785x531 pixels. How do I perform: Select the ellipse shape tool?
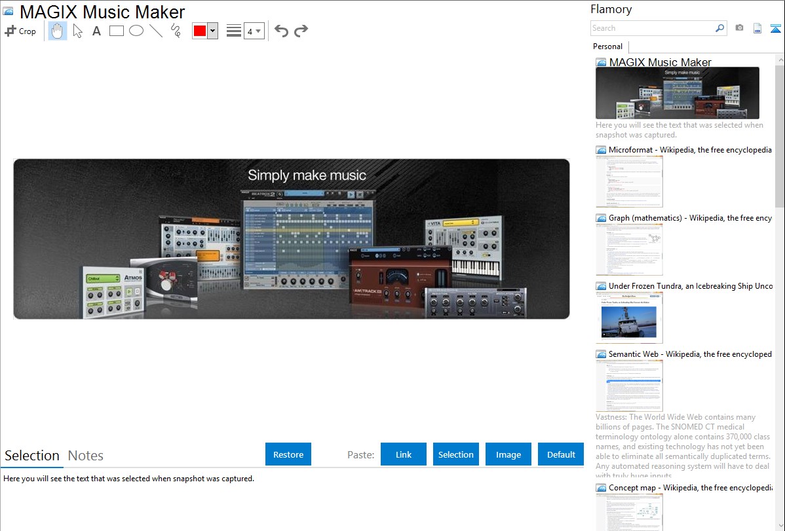(x=136, y=31)
